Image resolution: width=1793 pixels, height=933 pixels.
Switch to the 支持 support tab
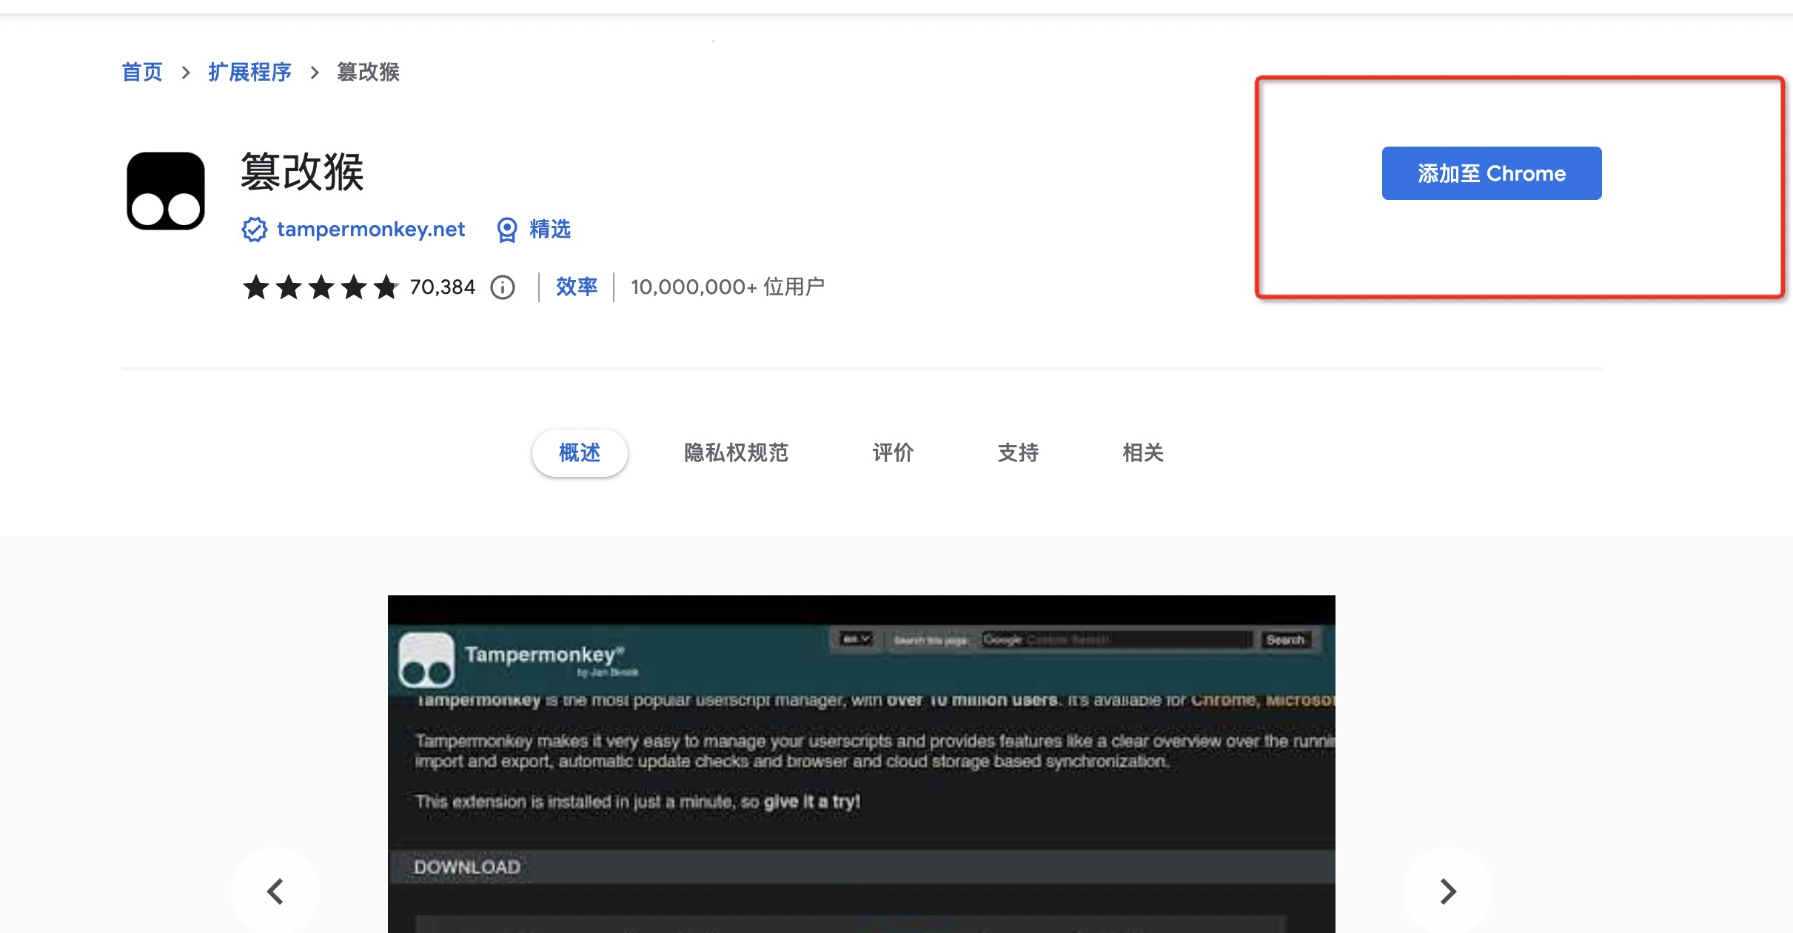(x=1018, y=452)
